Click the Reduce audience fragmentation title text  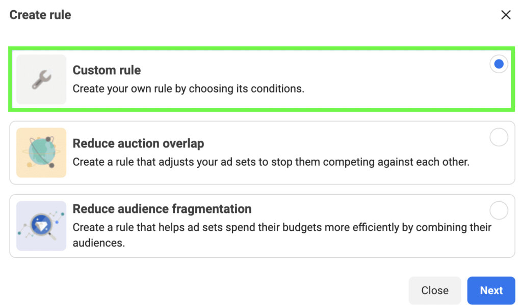(x=162, y=209)
